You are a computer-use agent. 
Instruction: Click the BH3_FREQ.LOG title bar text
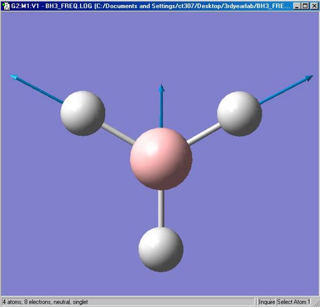point(150,6)
